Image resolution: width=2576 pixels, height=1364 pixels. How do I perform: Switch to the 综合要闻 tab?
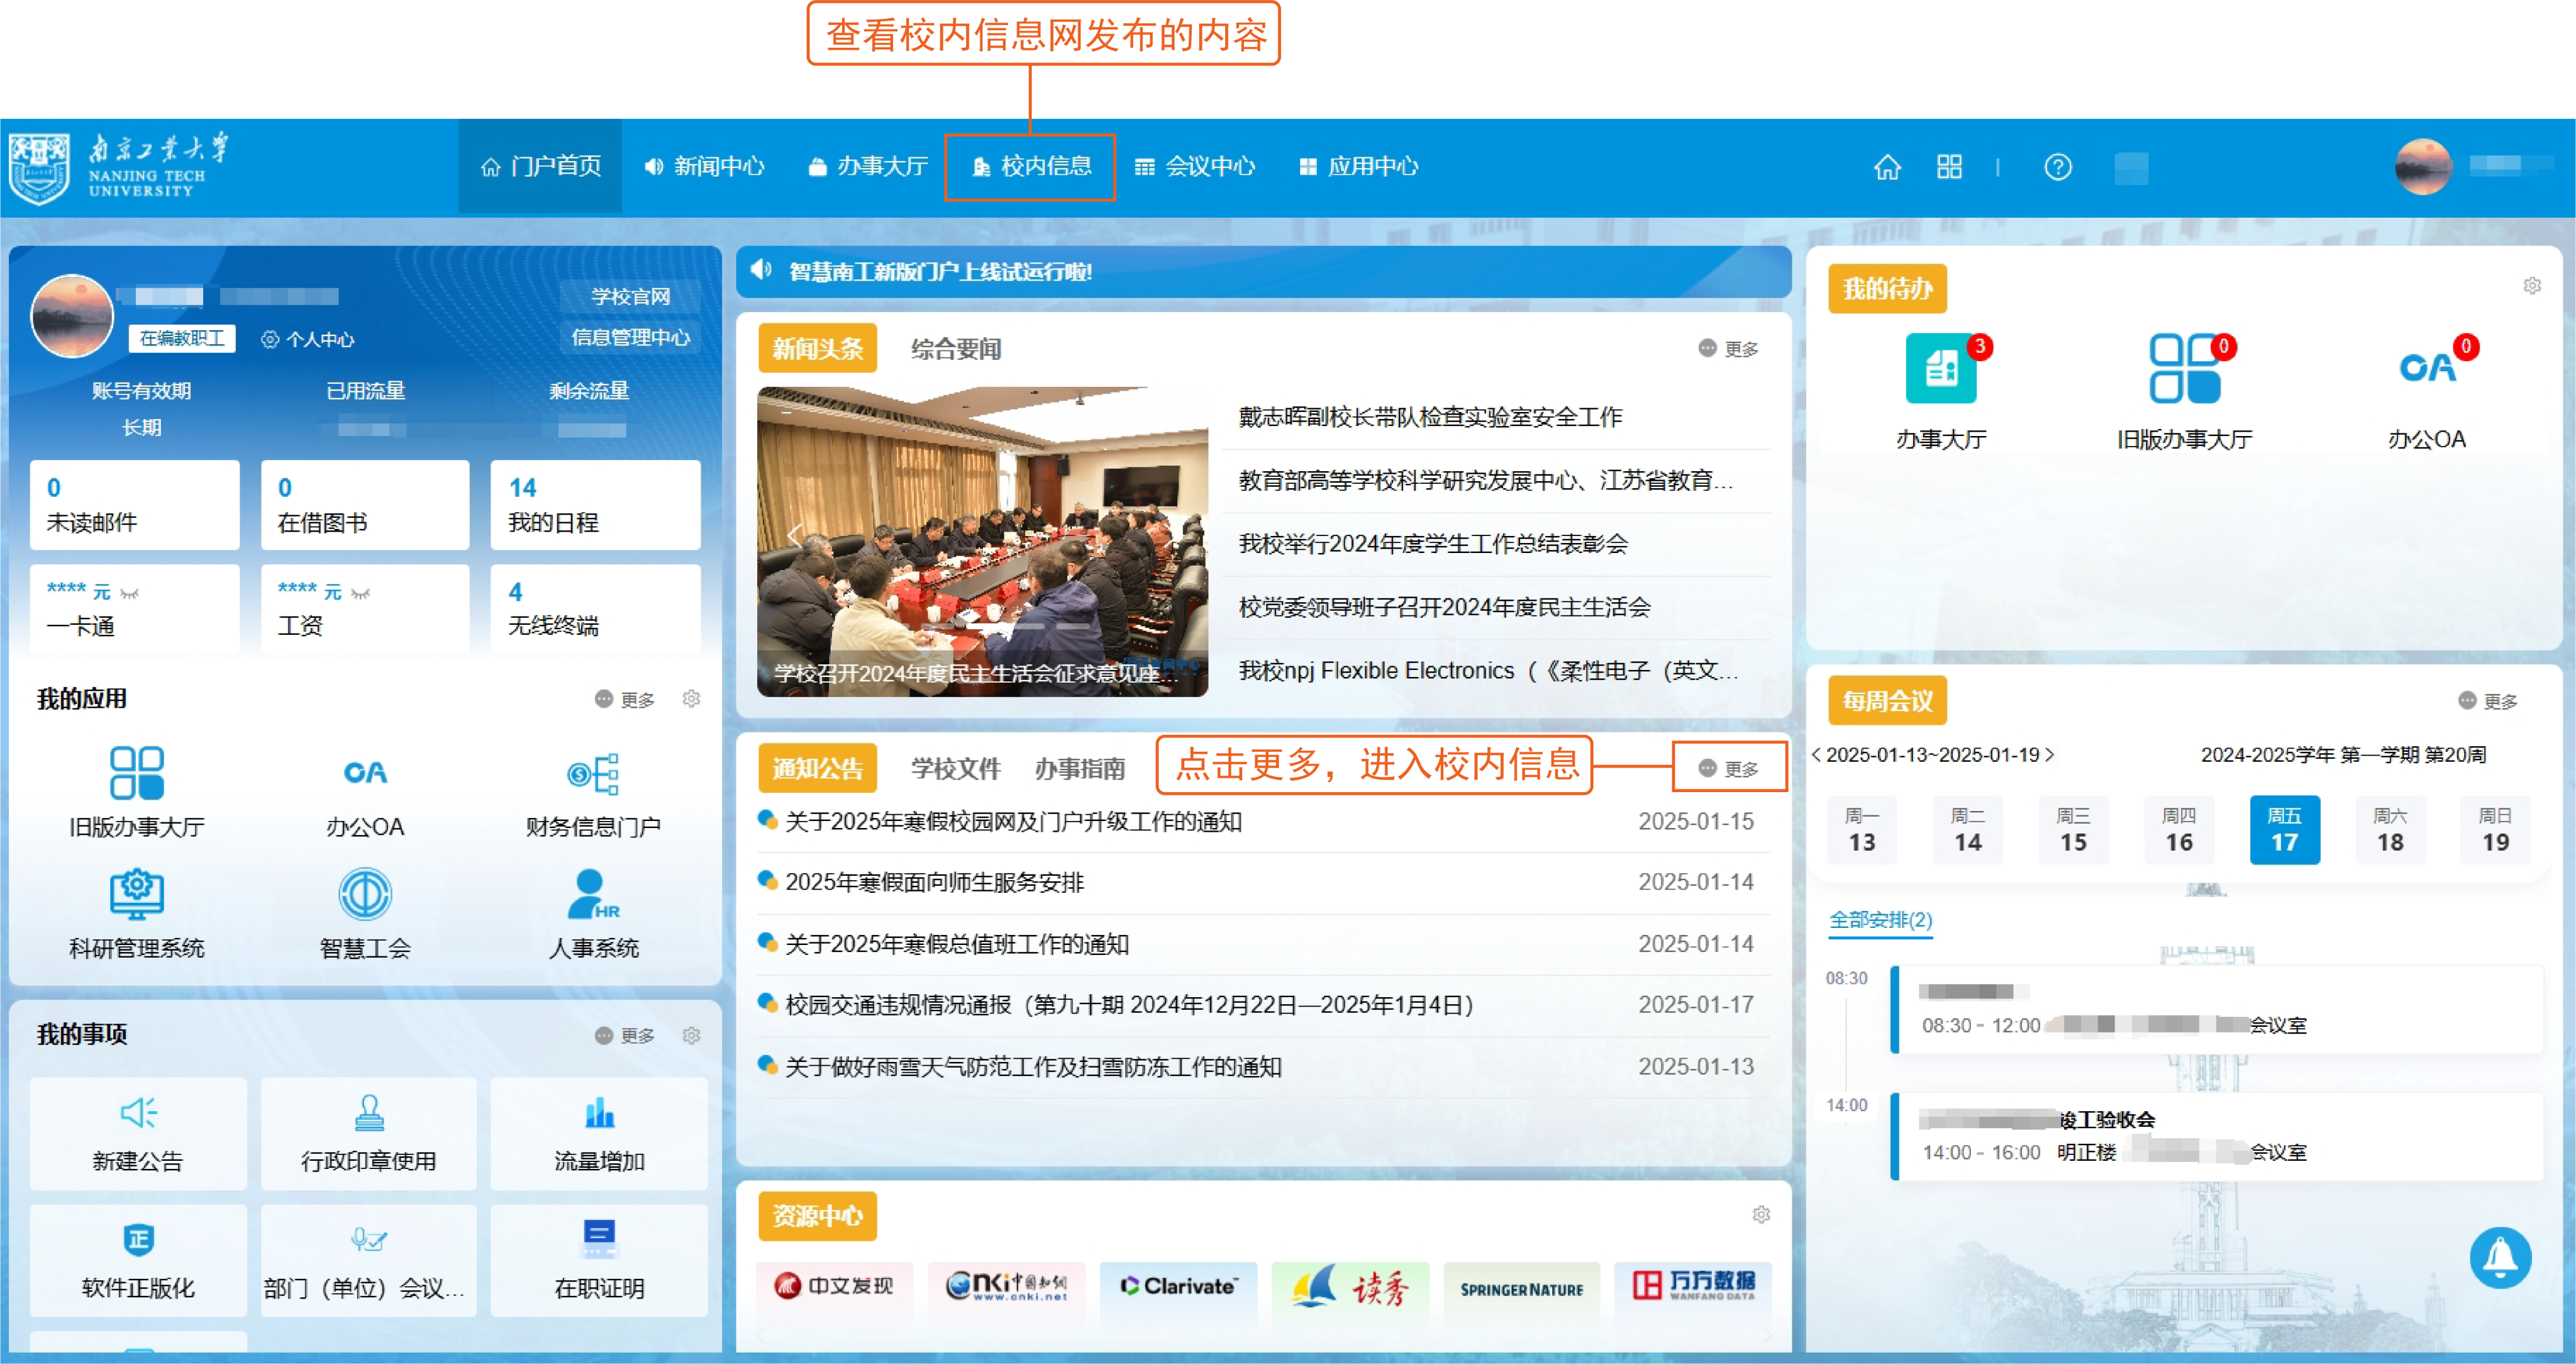(955, 349)
